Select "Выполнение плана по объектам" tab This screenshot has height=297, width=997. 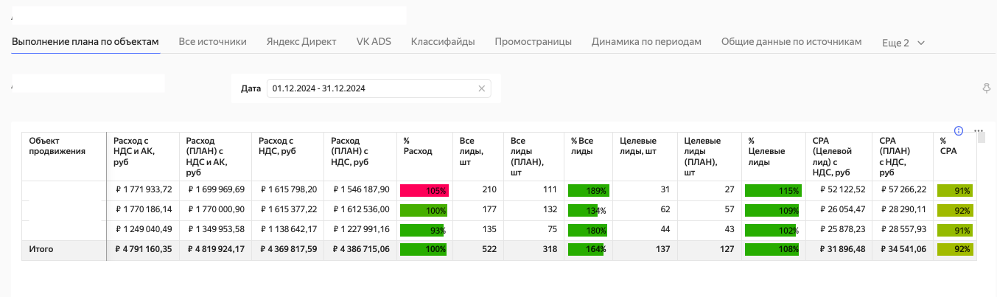[x=85, y=42]
